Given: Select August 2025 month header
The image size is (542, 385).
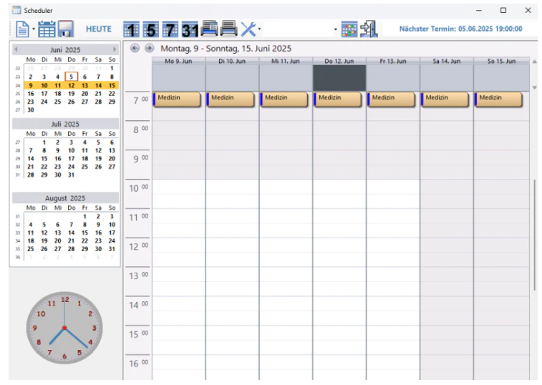Looking at the screenshot, I should tap(65, 198).
